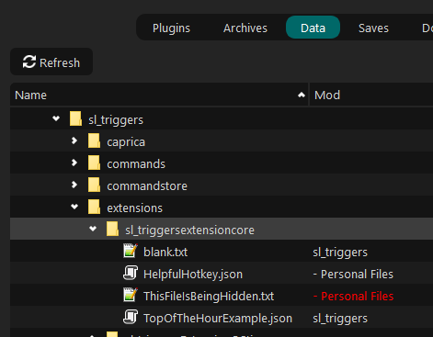Select the TopOfTheHourExample.json file
The height and width of the screenshot is (337, 433).
tap(222, 317)
